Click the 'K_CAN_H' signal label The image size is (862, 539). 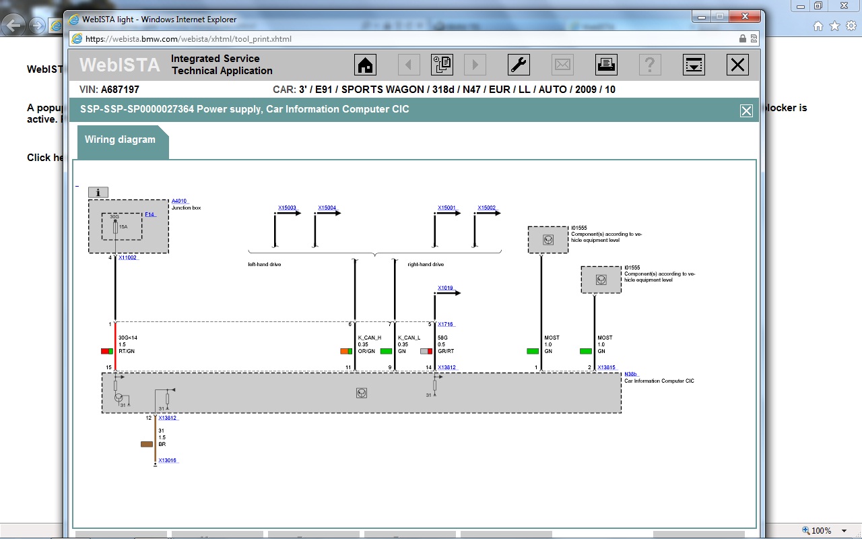(370, 338)
